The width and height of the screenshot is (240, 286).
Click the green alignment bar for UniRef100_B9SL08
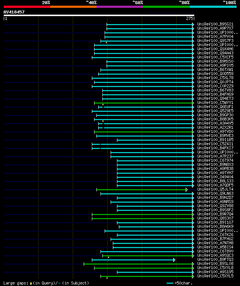(138, 264)
